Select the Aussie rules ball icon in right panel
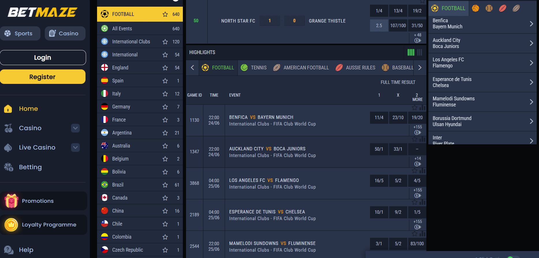 [x=503, y=8]
